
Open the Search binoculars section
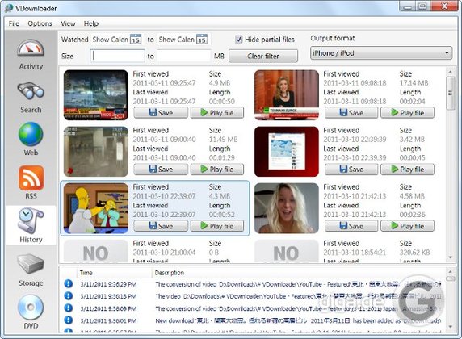(x=31, y=98)
